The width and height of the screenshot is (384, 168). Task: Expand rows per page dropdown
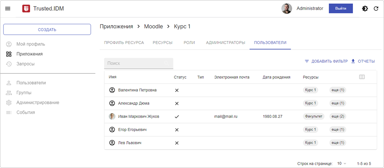pyautogui.click(x=342, y=164)
